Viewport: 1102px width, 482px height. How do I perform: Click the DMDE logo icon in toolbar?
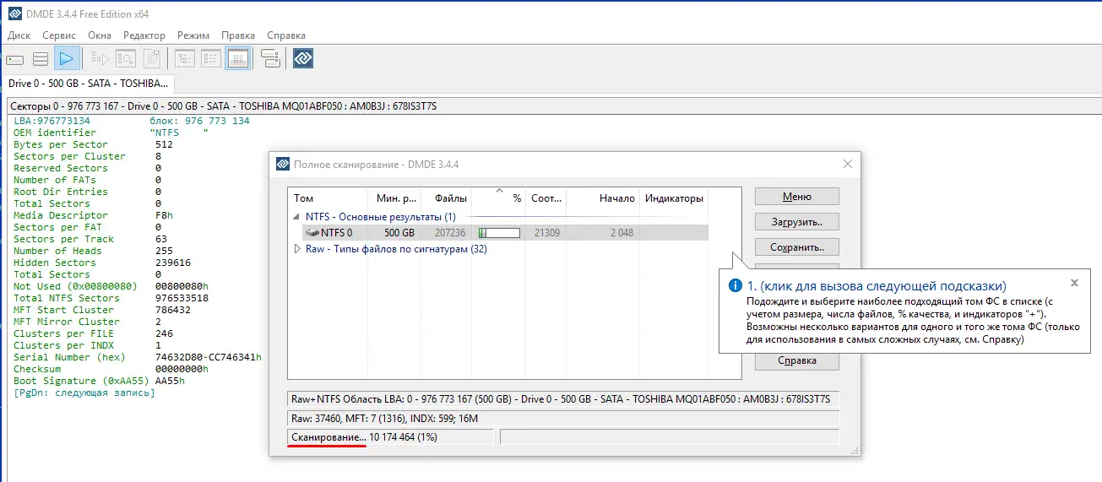pos(303,59)
